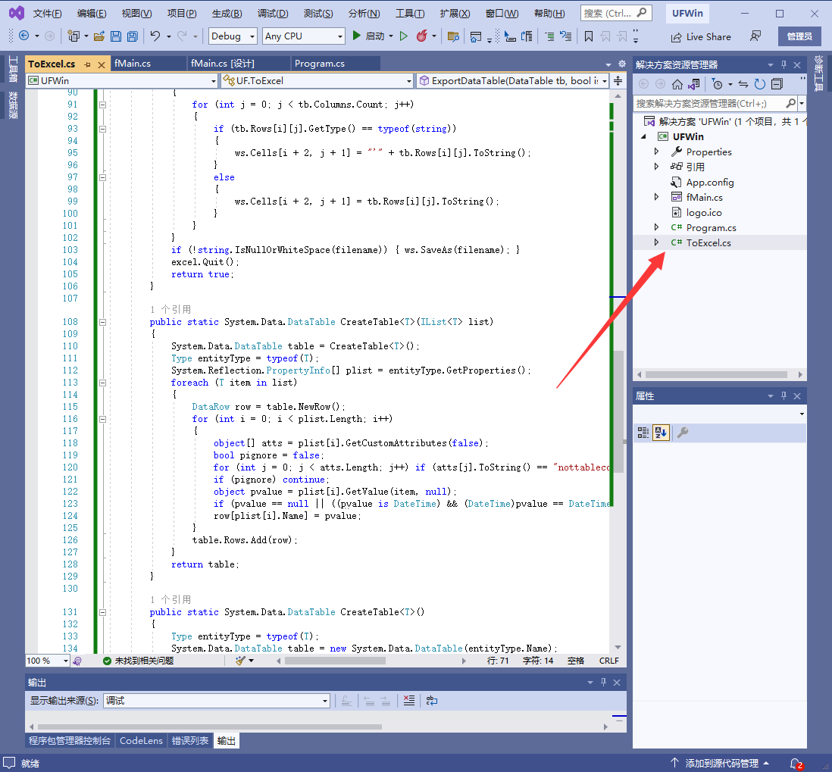Click the Live Share button
This screenshot has width=832, height=772.
click(702, 36)
